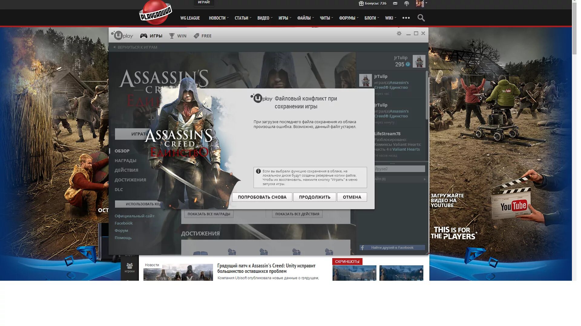Switch to the ИГРЫ tab in Uplay

(151, 36)
